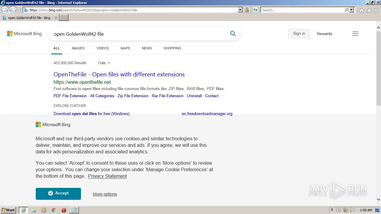Screen dimensions: 381x214
Task: Click the https://www.openthefile.net URL
Action: (x=82, y=82)
